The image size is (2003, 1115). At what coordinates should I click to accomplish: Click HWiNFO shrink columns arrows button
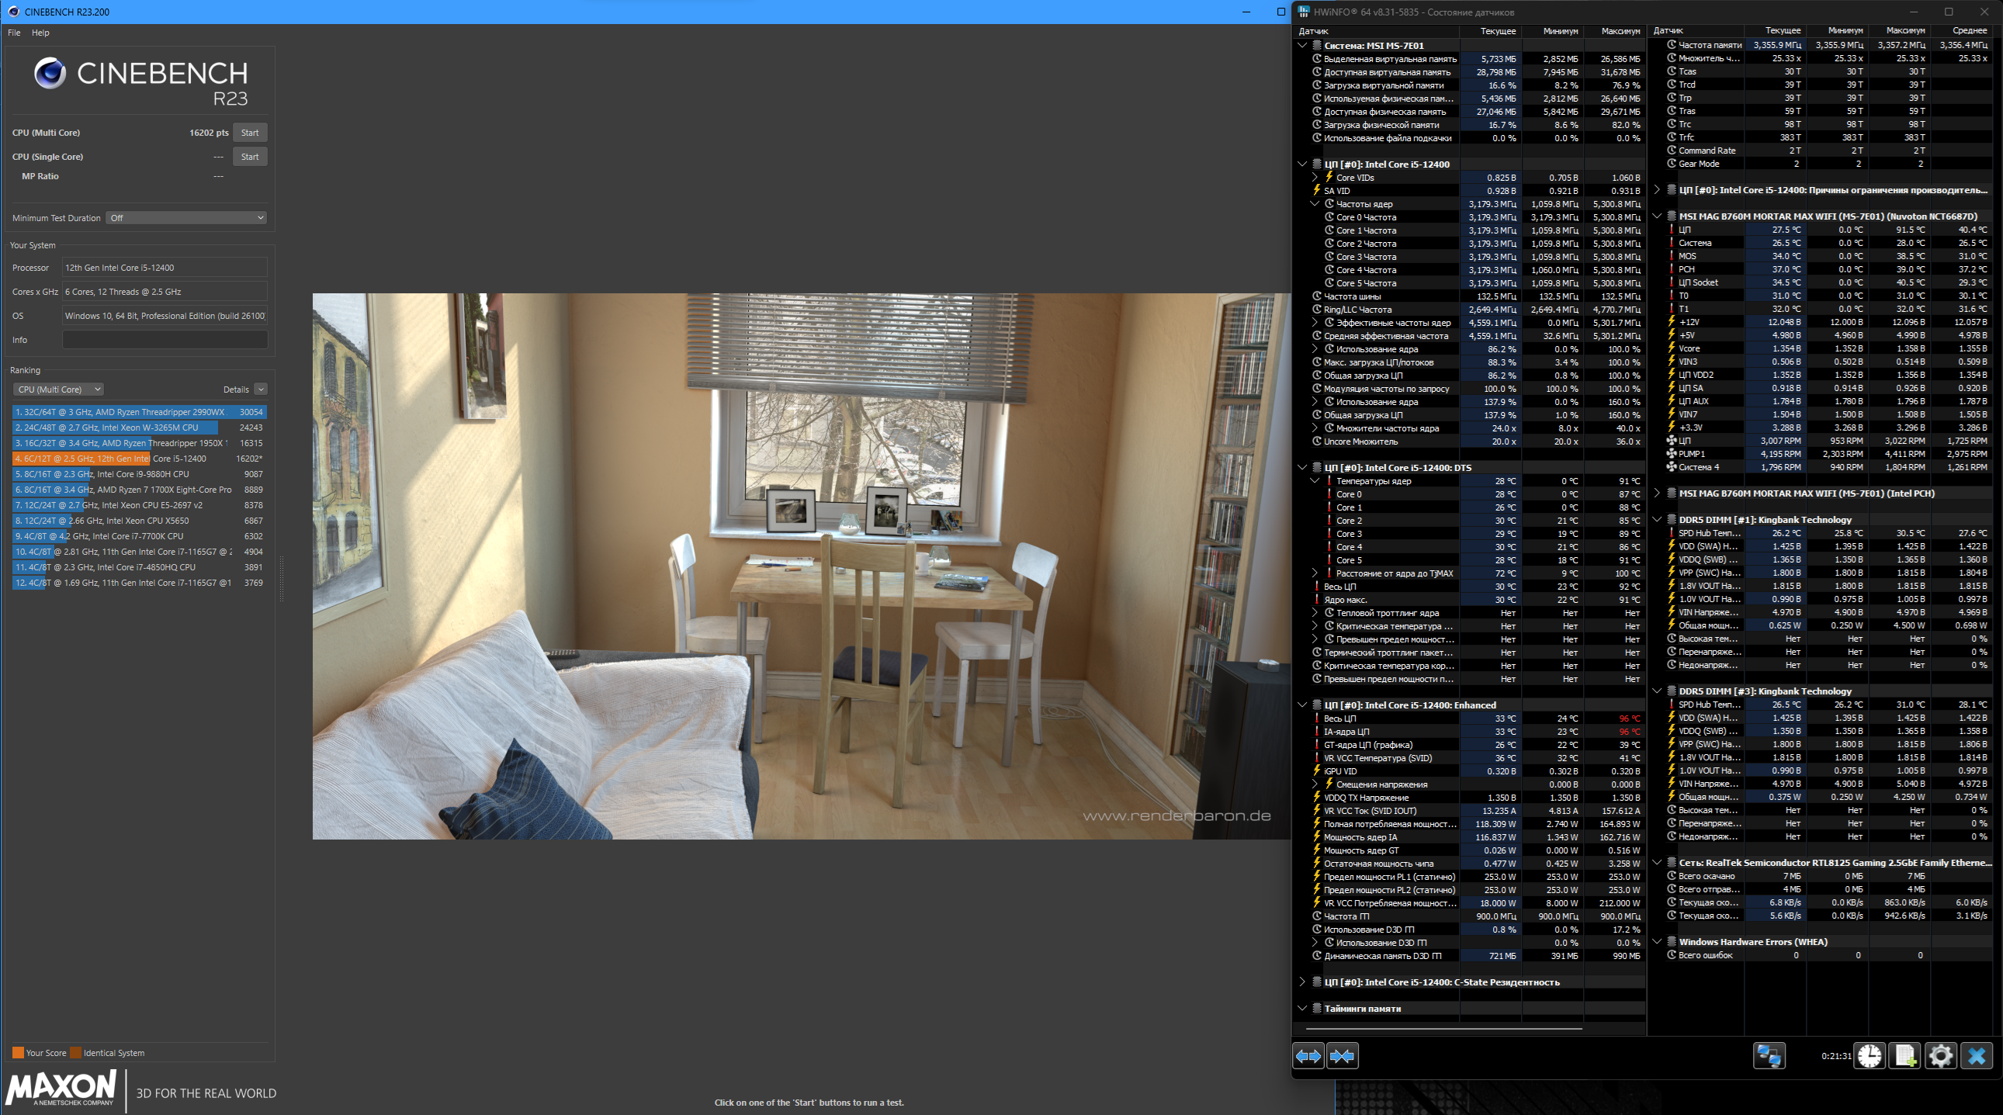(x=1342, y=1056)
